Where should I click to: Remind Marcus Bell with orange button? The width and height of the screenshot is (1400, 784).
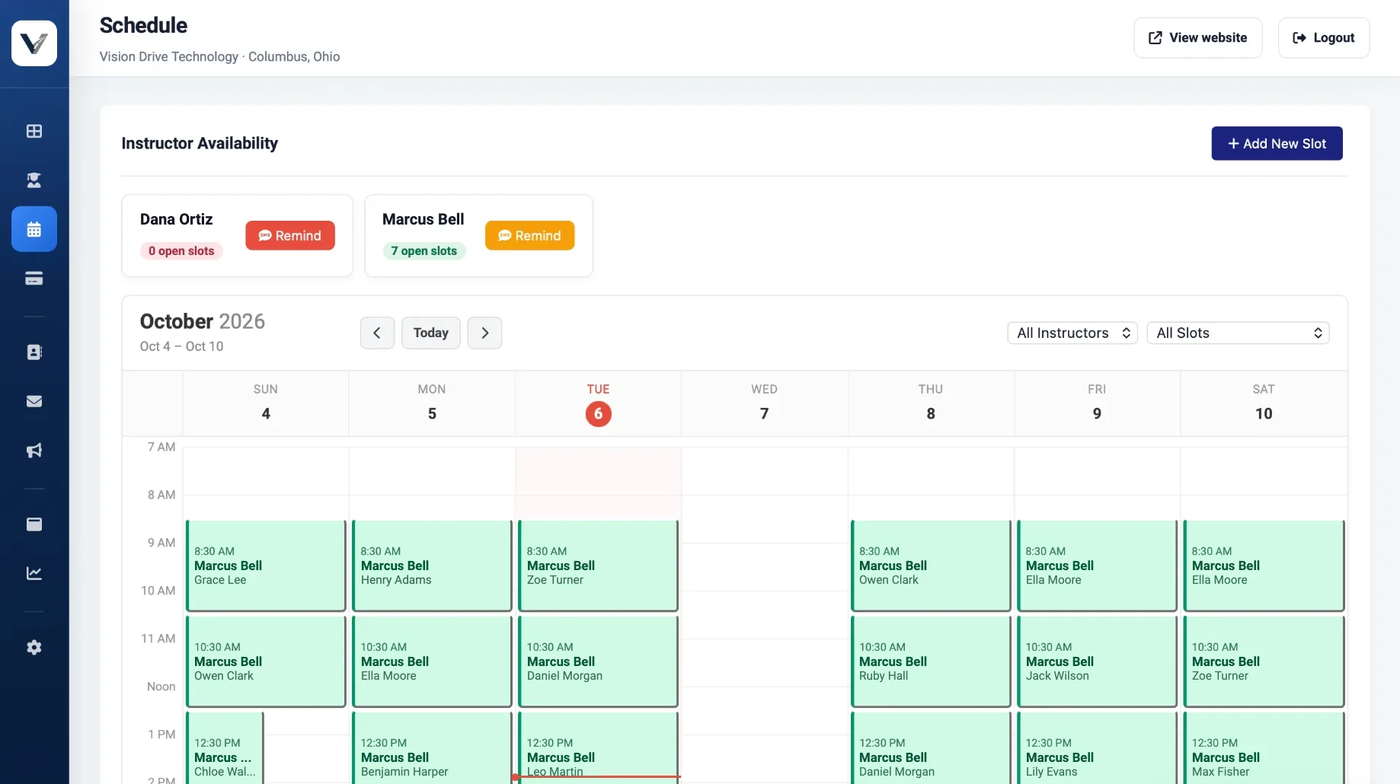529,235
